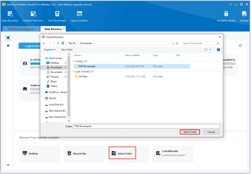Launch Partition Recovery from the toolbar
Viewport: 251px width, 174px height.
pyautogui.click(x=33, y=17)
